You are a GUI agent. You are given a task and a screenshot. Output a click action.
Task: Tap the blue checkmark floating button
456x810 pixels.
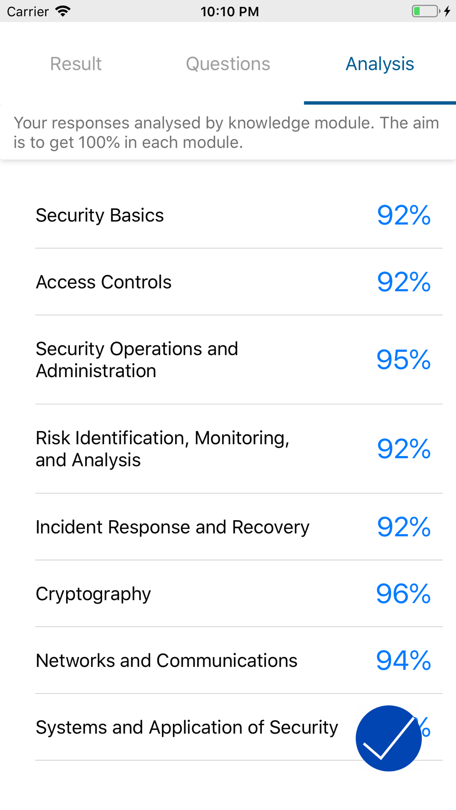[389, 738]
